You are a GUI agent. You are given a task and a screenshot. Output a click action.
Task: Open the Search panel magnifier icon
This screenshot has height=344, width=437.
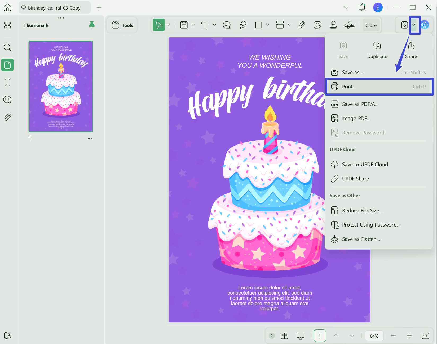(x=7, y=47)
